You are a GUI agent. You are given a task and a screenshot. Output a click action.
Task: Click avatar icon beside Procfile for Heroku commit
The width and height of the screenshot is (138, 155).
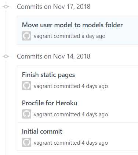tap(26, 114)
